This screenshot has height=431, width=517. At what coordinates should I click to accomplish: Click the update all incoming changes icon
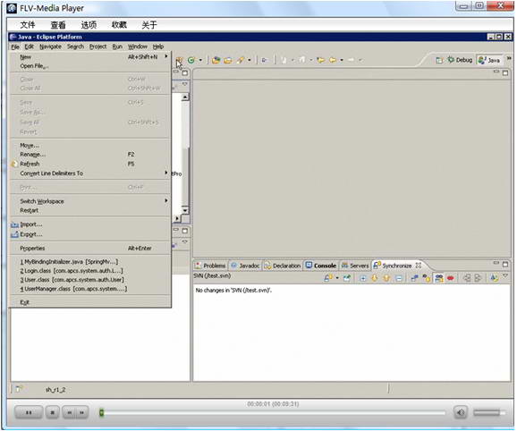click(467, 278)
